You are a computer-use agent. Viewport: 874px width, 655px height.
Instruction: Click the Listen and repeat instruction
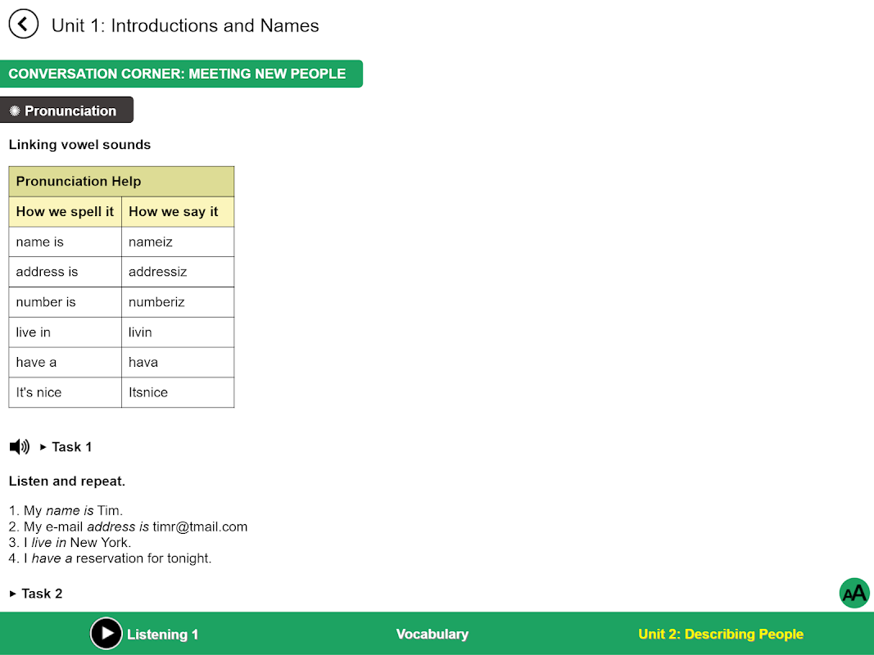(67, 481)
